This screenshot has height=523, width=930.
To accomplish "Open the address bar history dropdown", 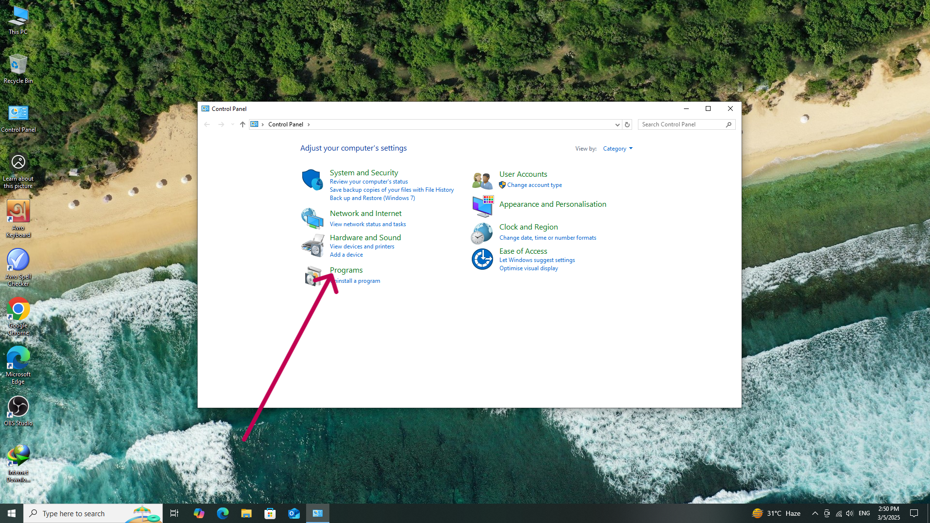I will [617, 124].
